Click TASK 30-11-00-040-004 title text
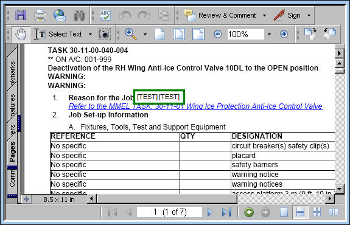Viewport: 350px width, 225px height. [88, 50]
